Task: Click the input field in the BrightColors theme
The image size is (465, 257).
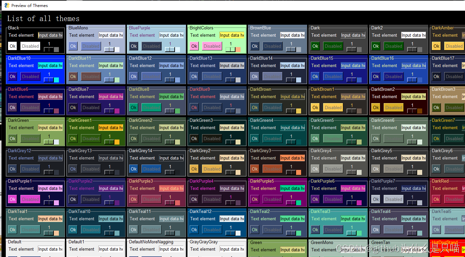Action: pyautogui.click(x=232, y=35)
